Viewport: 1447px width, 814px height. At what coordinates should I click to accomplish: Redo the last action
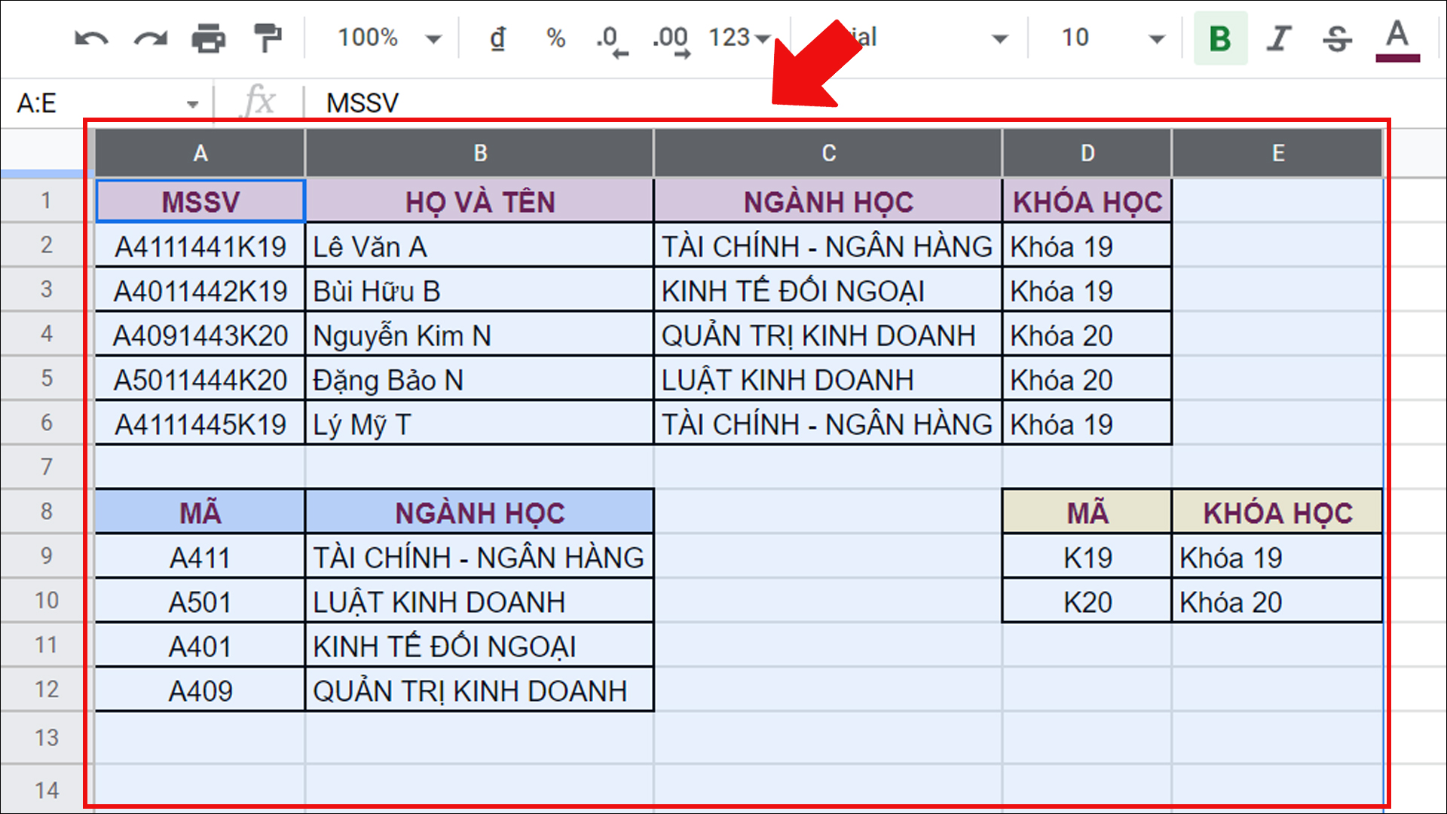tap(149, 38)
